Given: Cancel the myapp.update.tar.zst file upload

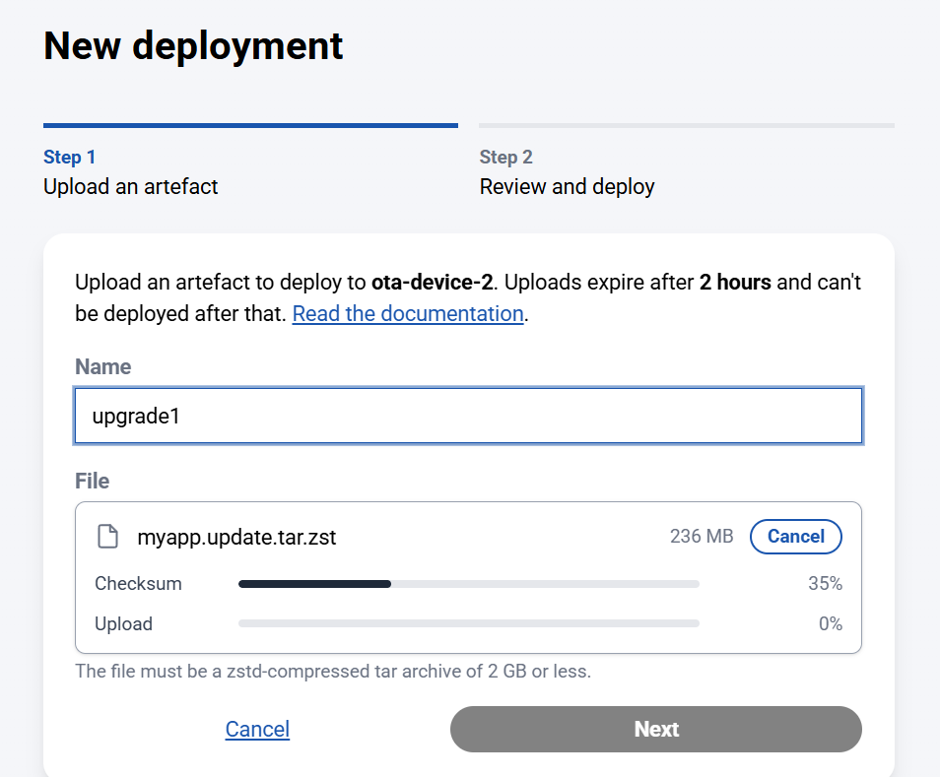Looking at the screenshot, I should (x=795, y=536).
